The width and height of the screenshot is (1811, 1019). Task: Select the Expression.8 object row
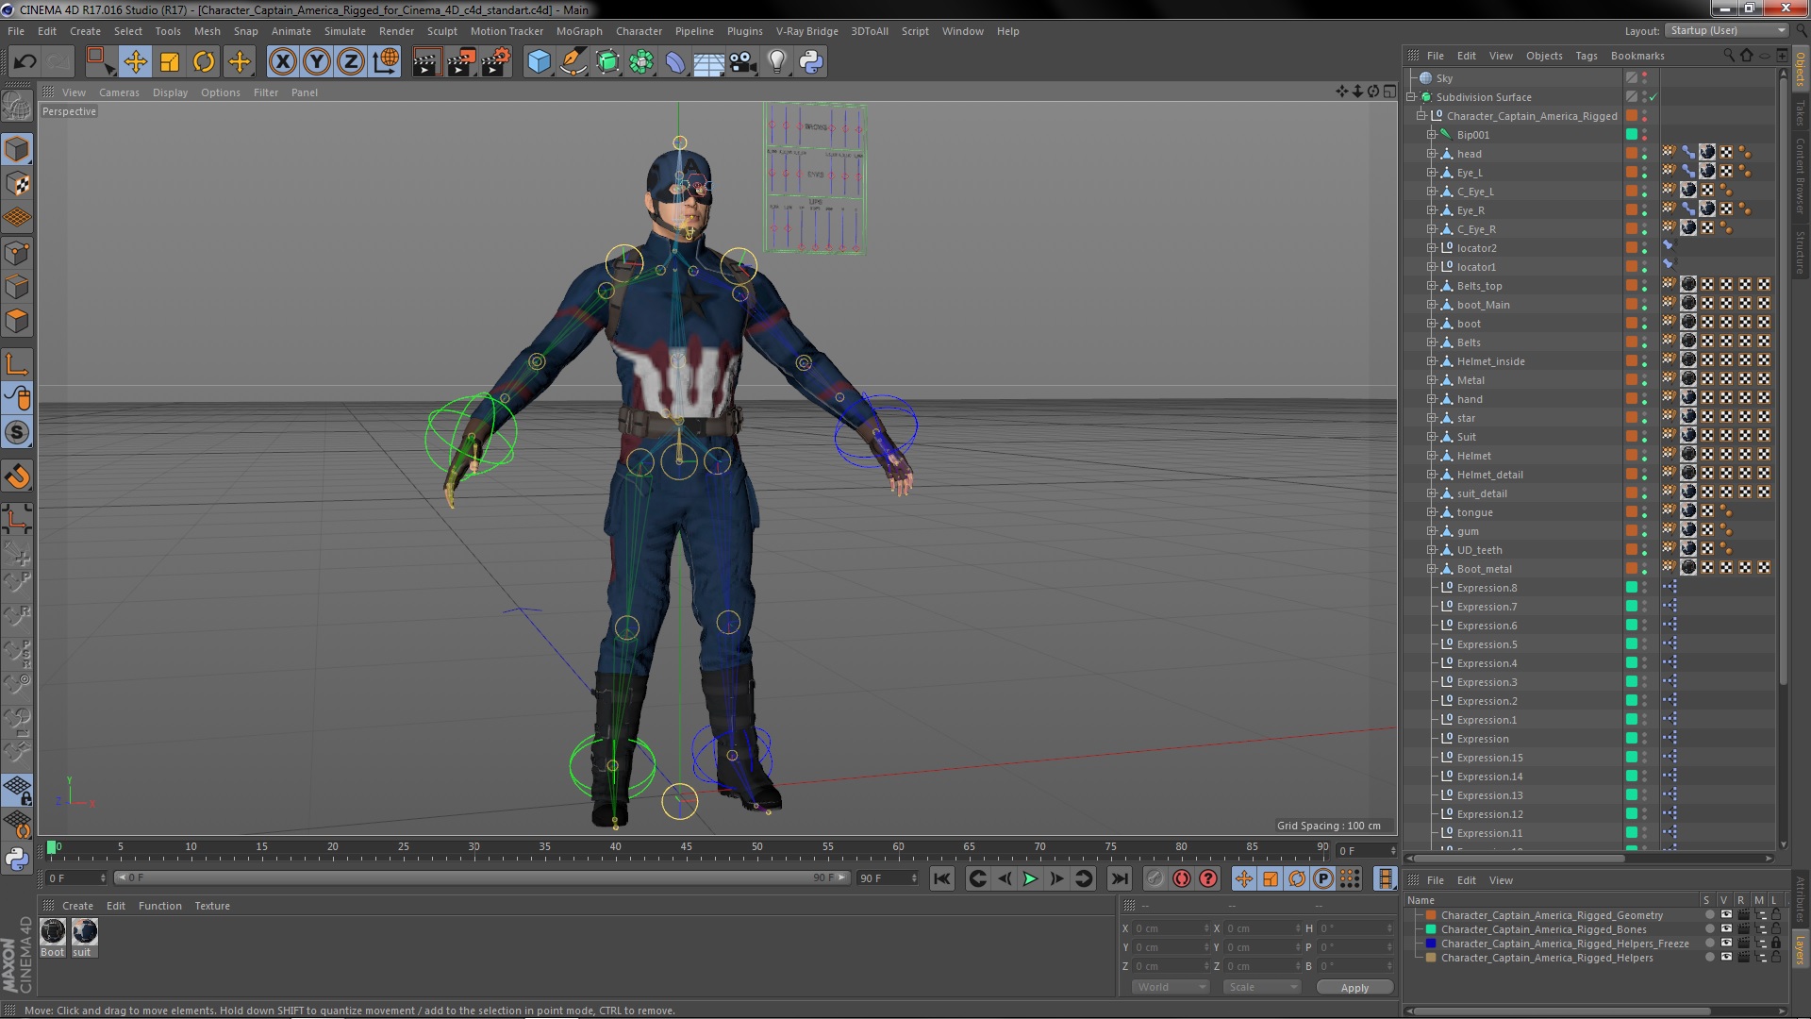click(x=1487, y=588)
